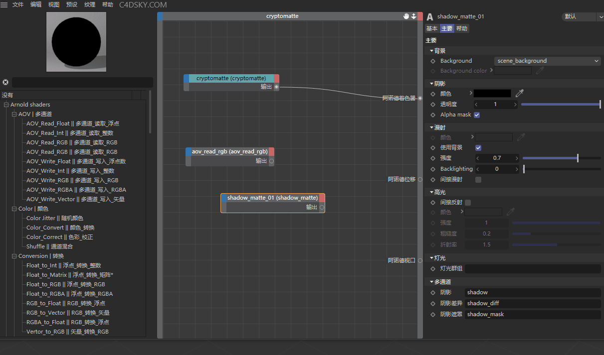The image size is (604, 355).
Task: Click the keyframe diamond next to Alpha mask
Action: pos(432,115)
